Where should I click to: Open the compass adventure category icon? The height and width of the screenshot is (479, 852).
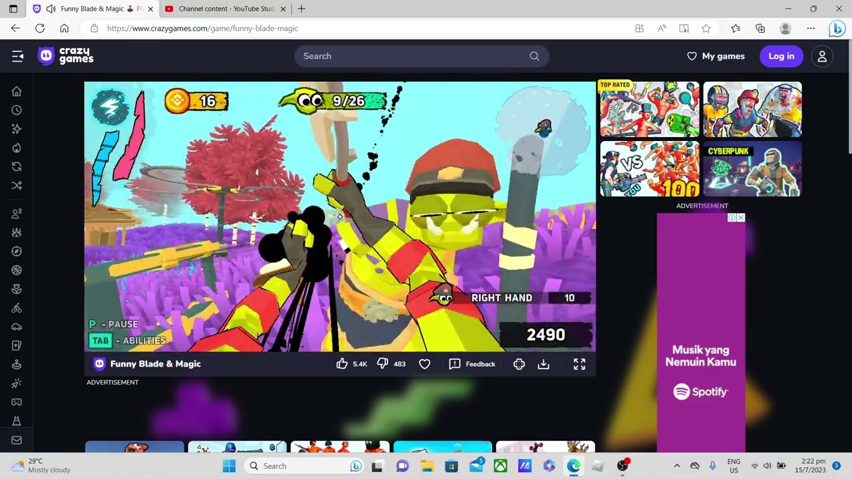tap(17, 251)
